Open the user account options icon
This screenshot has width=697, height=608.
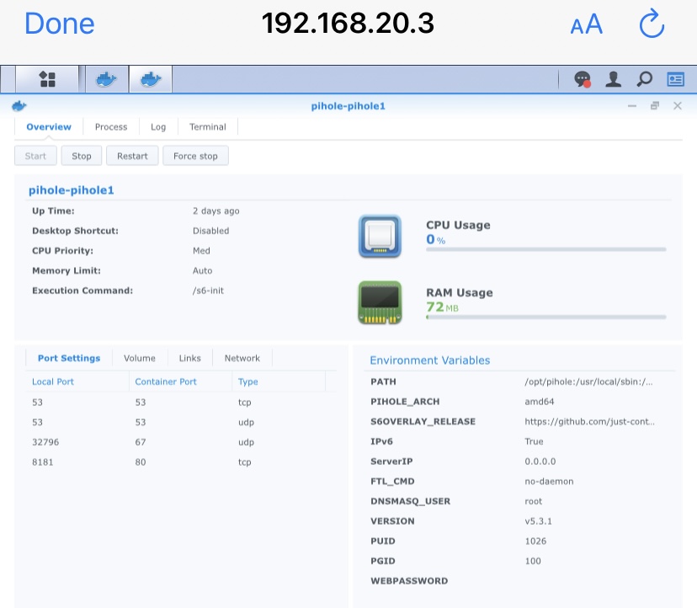[x=614, y=80]
